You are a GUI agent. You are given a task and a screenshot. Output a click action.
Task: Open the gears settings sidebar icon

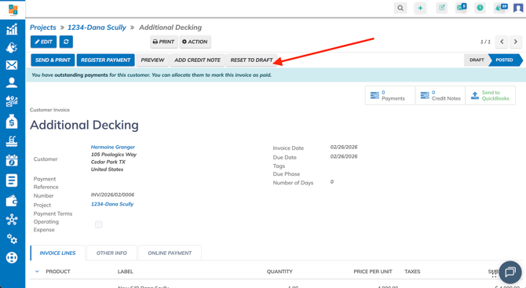click(12, 239)
